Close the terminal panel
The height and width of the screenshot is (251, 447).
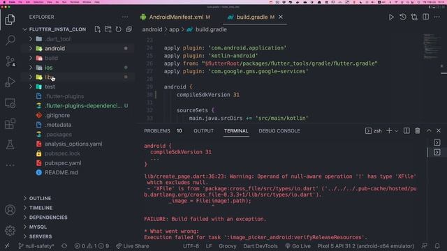[x=439, y=131]
